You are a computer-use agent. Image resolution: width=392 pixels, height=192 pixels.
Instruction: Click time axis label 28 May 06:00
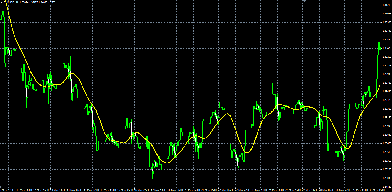[327, 190]
